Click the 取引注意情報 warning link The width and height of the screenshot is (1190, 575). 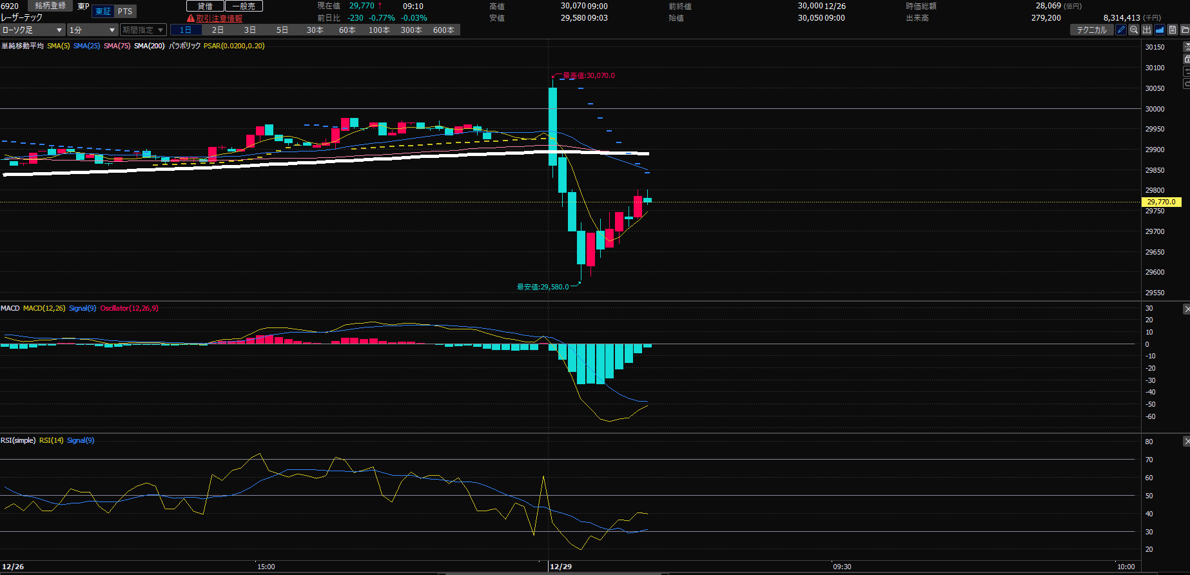pyautogui.click(x=219, y=18)
